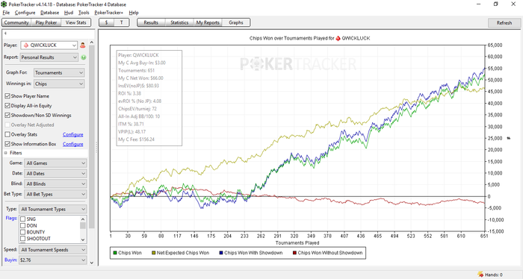This screenshot has width=523, height=279.
Task: Open the Winnings in Chips dropdown
Action: click(59, 84)
